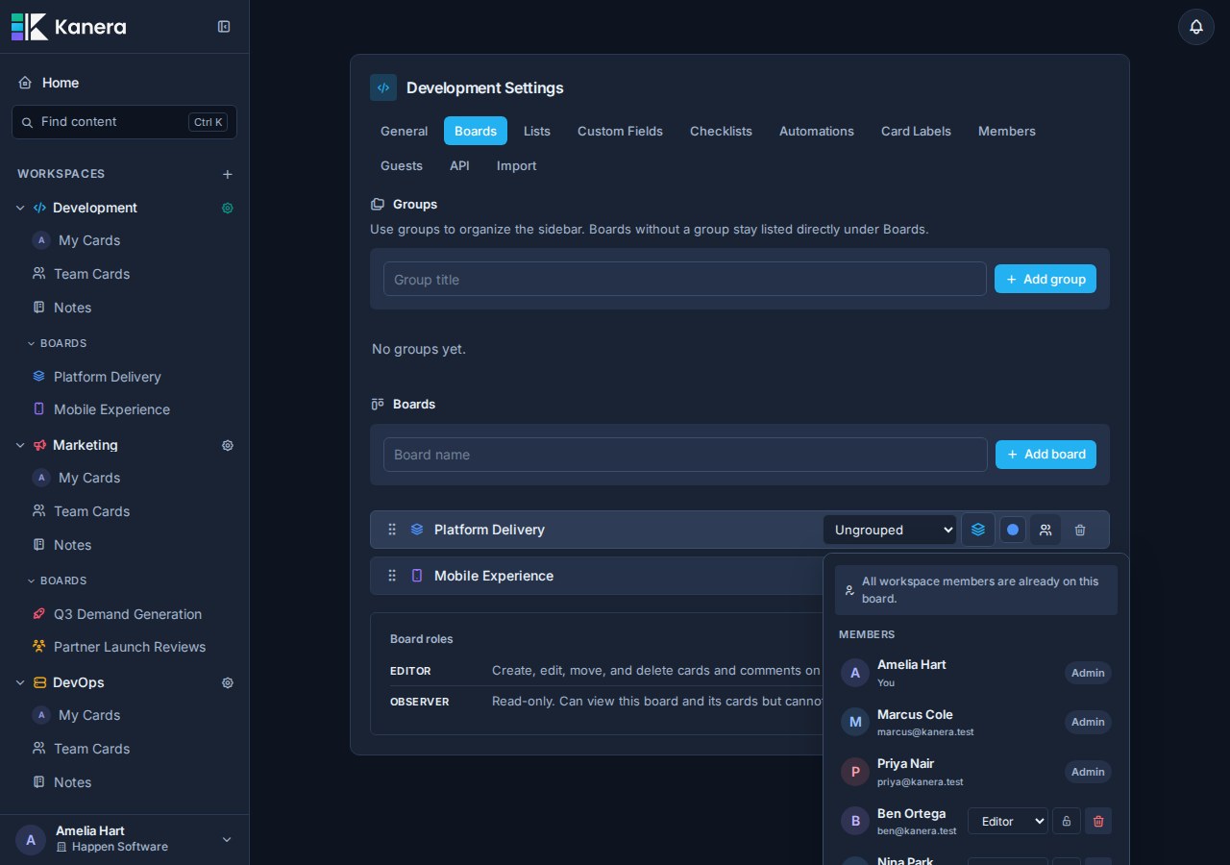Open Notes under DevOps
1230x865 pixels.
(x=72, y=782)
